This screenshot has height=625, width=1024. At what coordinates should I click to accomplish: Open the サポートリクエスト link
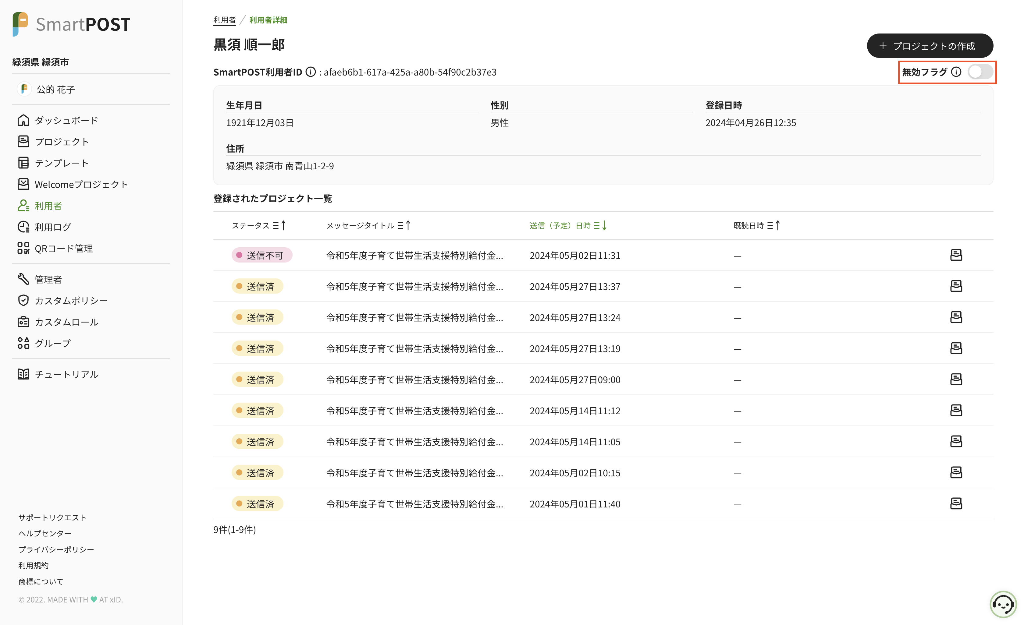(x=52, y=517)
